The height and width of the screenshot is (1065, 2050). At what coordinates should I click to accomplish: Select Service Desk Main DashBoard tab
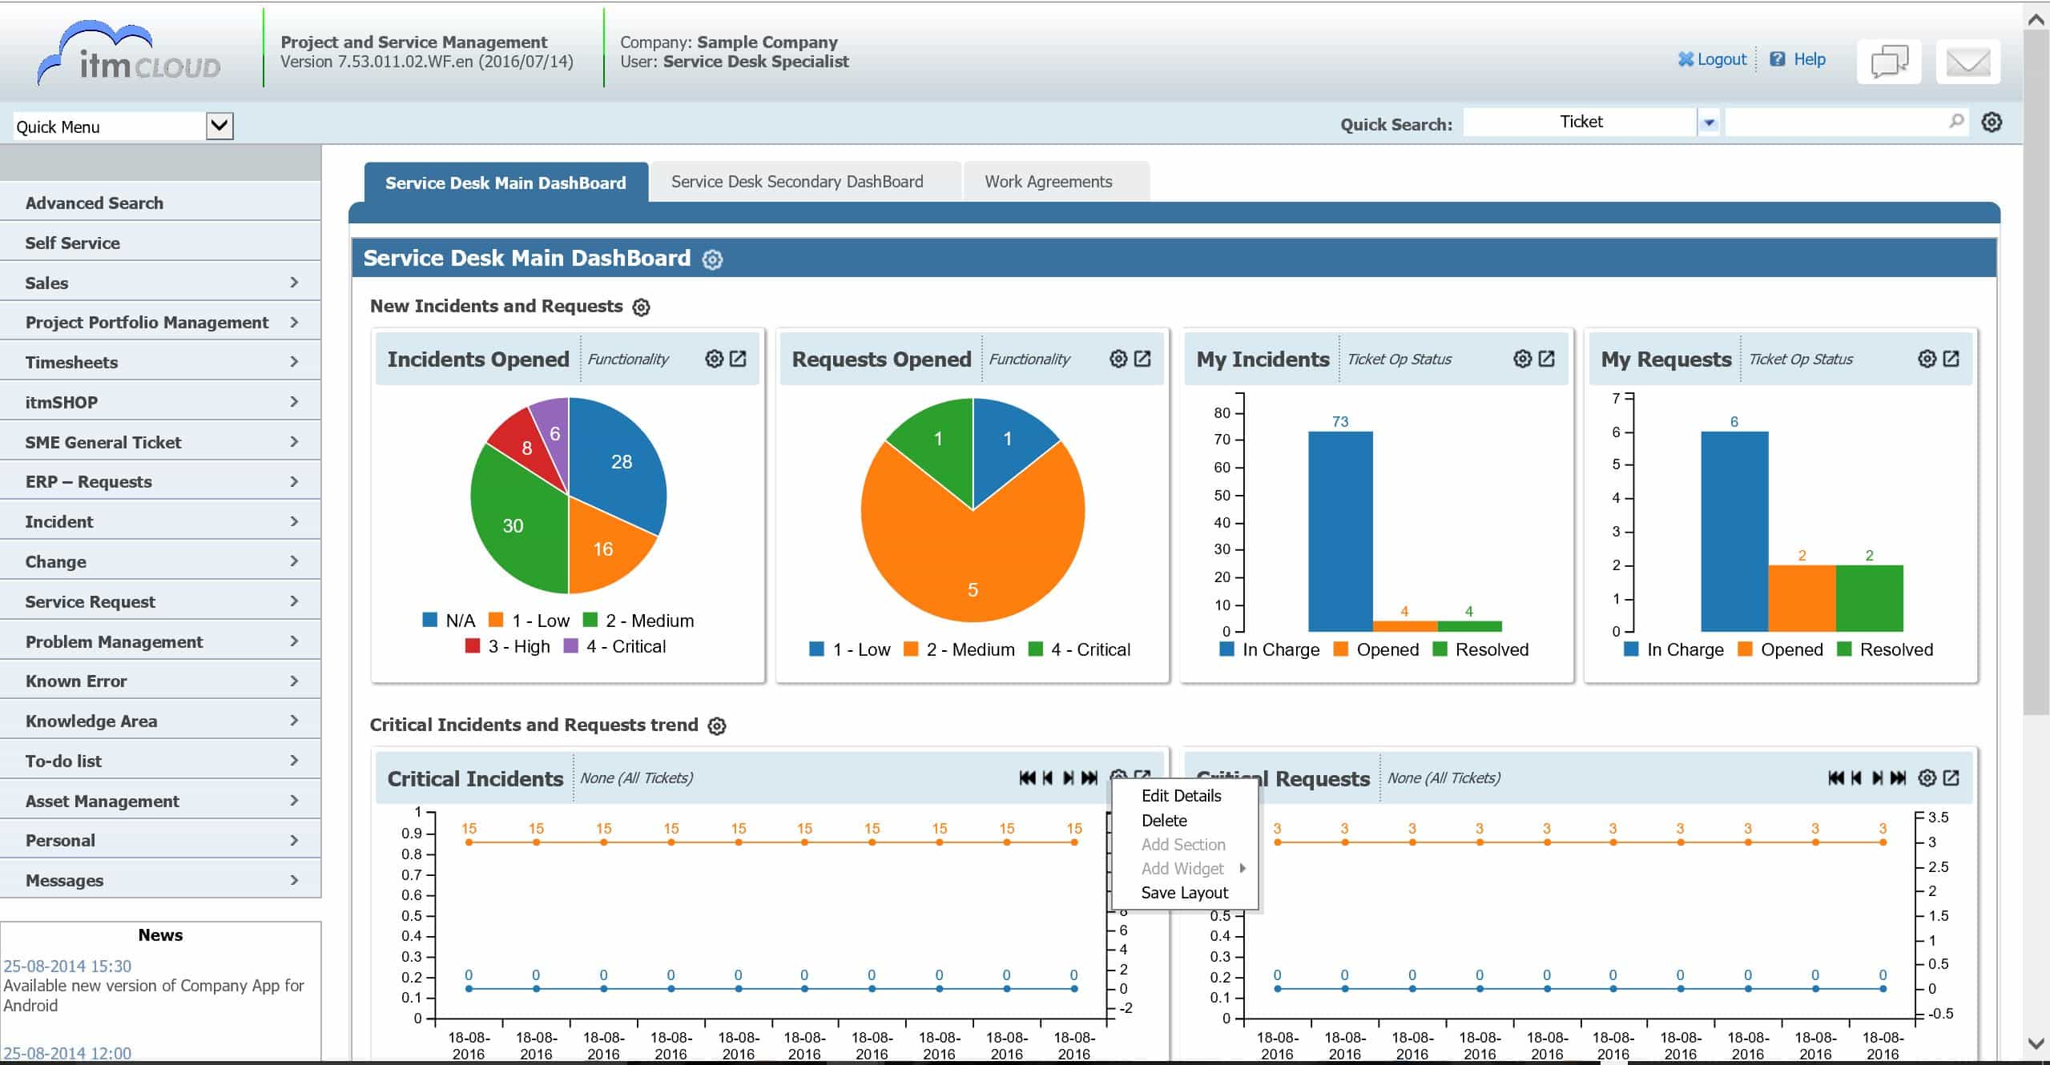click(506, 183)
